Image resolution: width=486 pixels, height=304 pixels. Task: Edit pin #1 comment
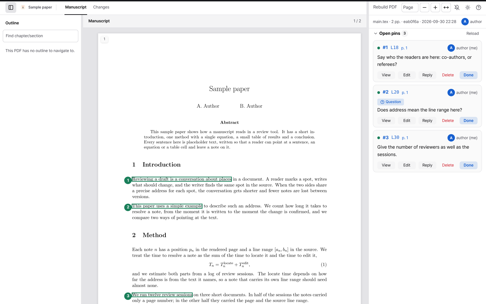tap(407, 75)
